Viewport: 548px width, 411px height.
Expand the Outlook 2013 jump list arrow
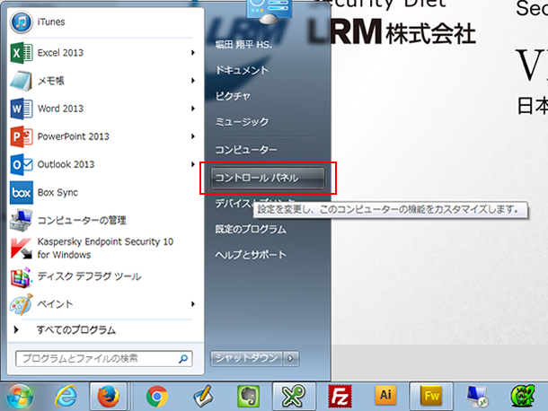click(x=193, y=164)
